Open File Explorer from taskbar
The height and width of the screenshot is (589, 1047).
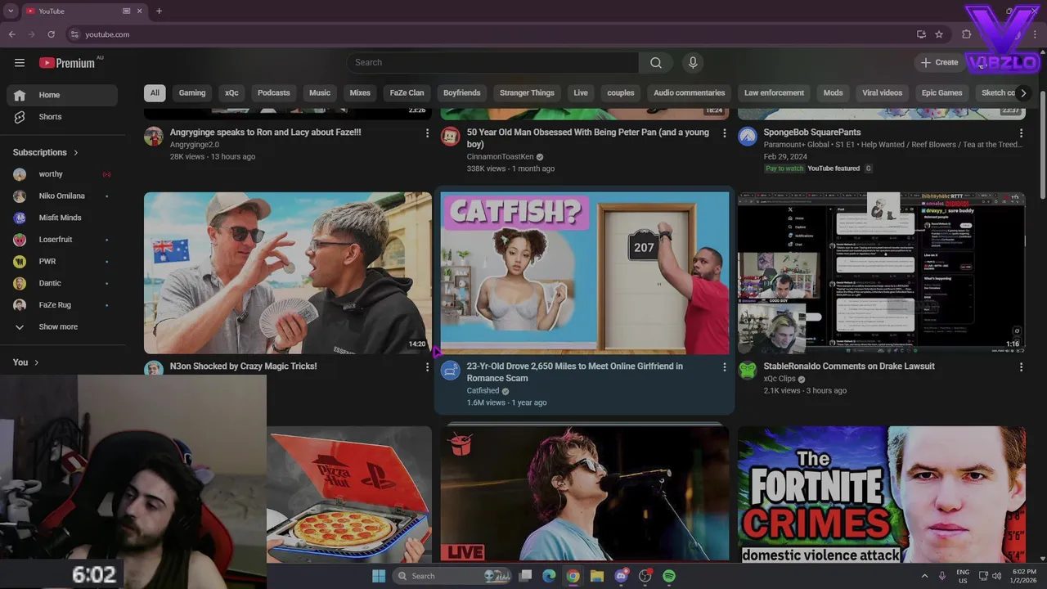(597, 576)
